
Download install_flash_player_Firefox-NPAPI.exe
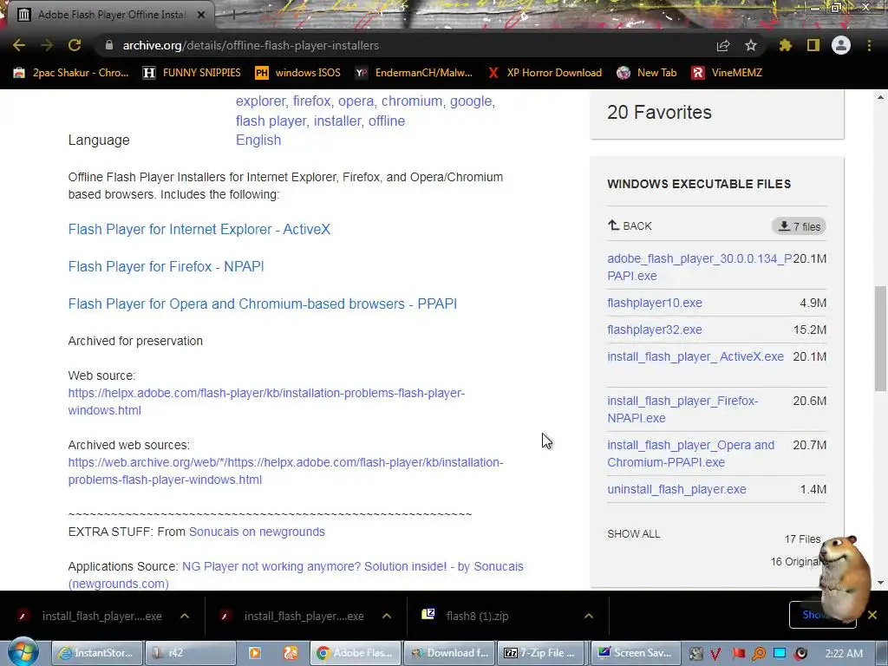(x=682, y=409)
